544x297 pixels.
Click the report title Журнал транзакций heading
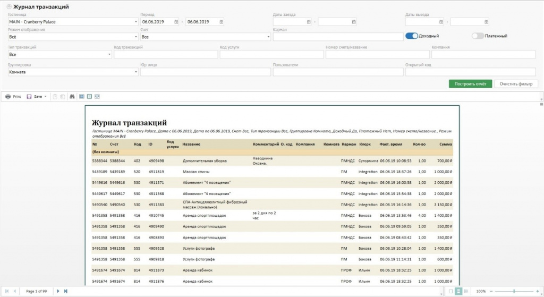[129, 123]
